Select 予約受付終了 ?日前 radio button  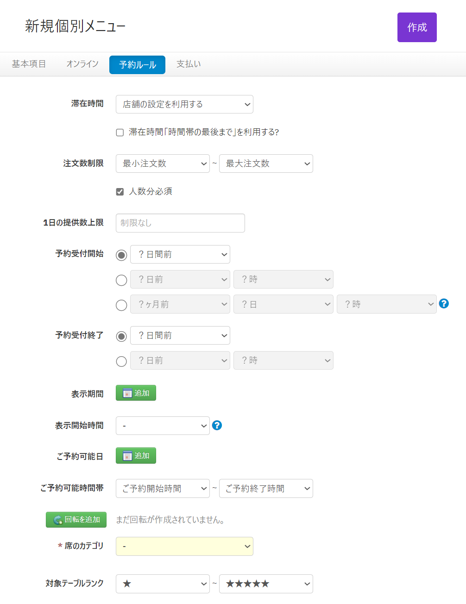(x=121, y=361)
